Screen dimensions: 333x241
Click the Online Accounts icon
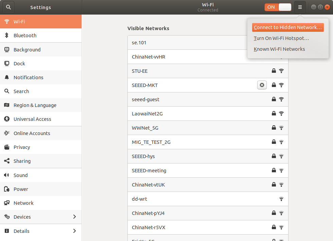[7, 133]
